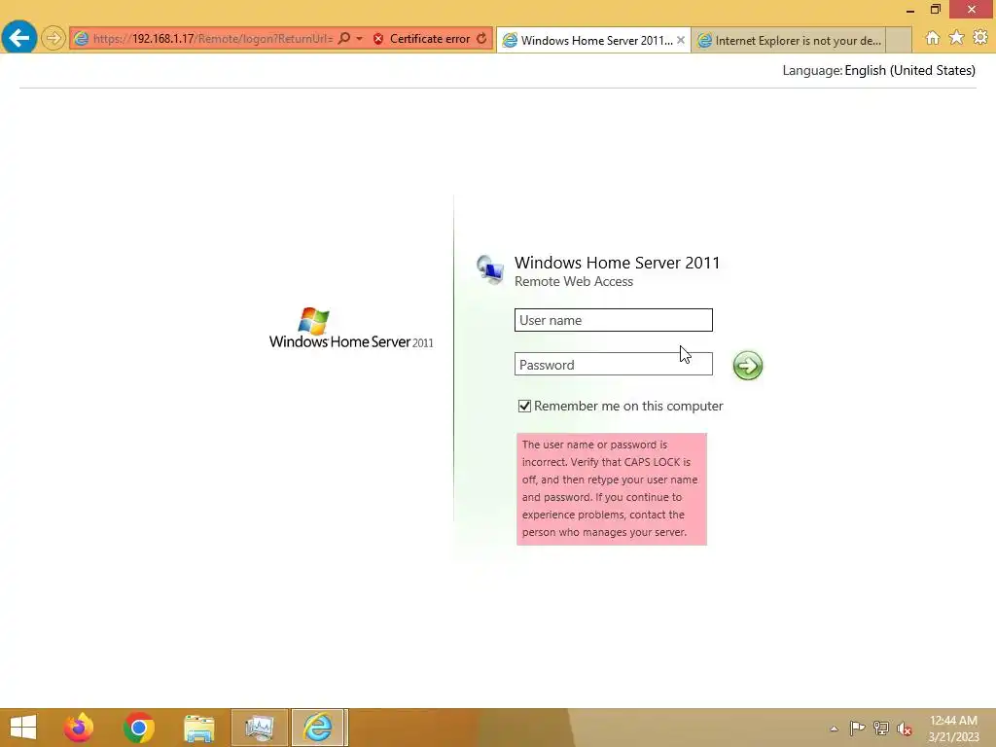Open Action Center flag icon

point(857,728)
